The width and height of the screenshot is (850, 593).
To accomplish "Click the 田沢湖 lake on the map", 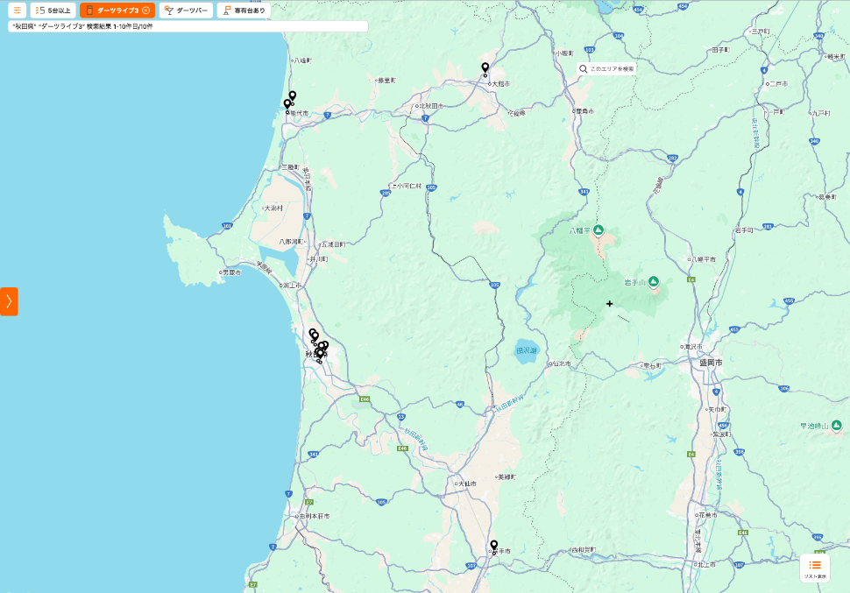I will click(525, 349).
